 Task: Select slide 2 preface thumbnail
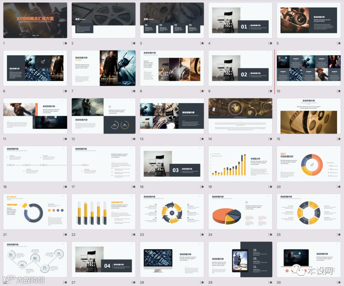[104, 20]
